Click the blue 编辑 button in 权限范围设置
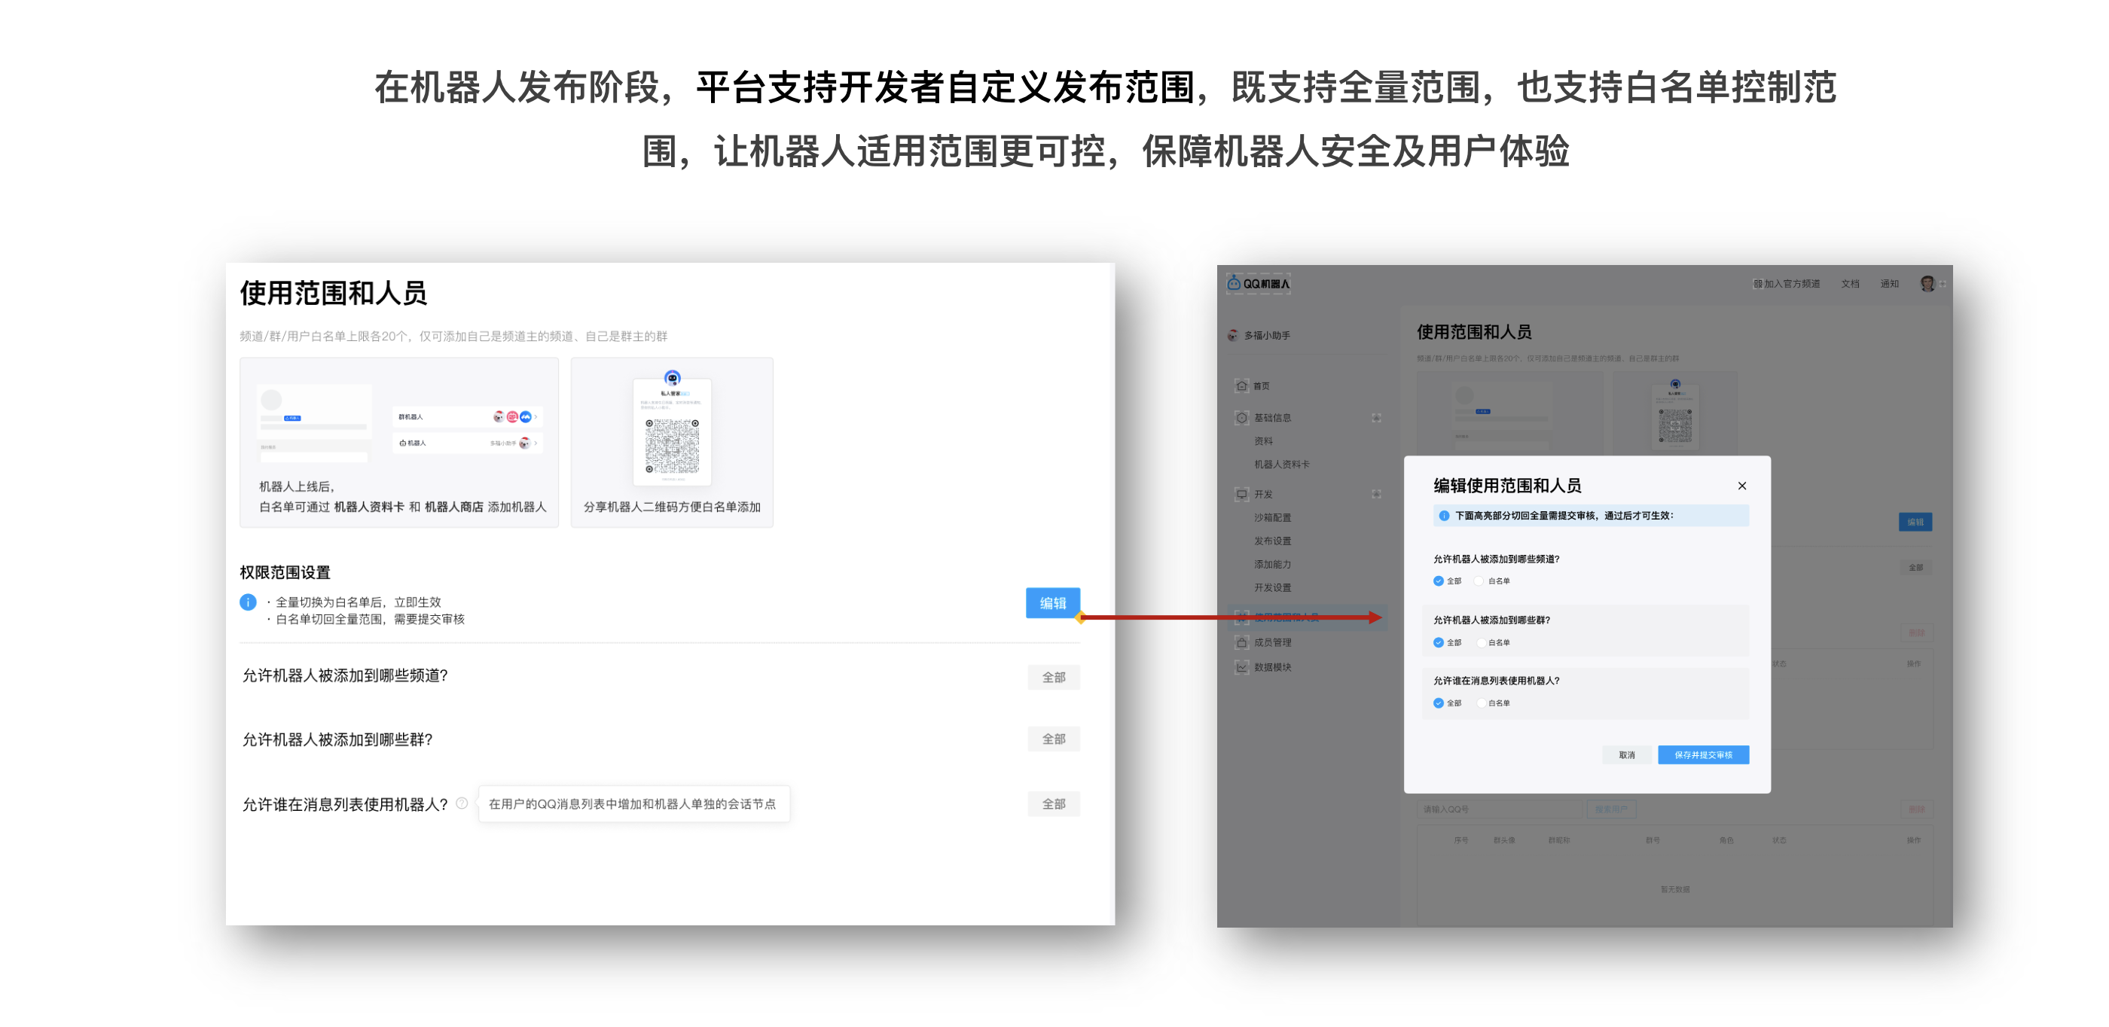This screenshot has height=1027, width=2109. click(1053, 603)
